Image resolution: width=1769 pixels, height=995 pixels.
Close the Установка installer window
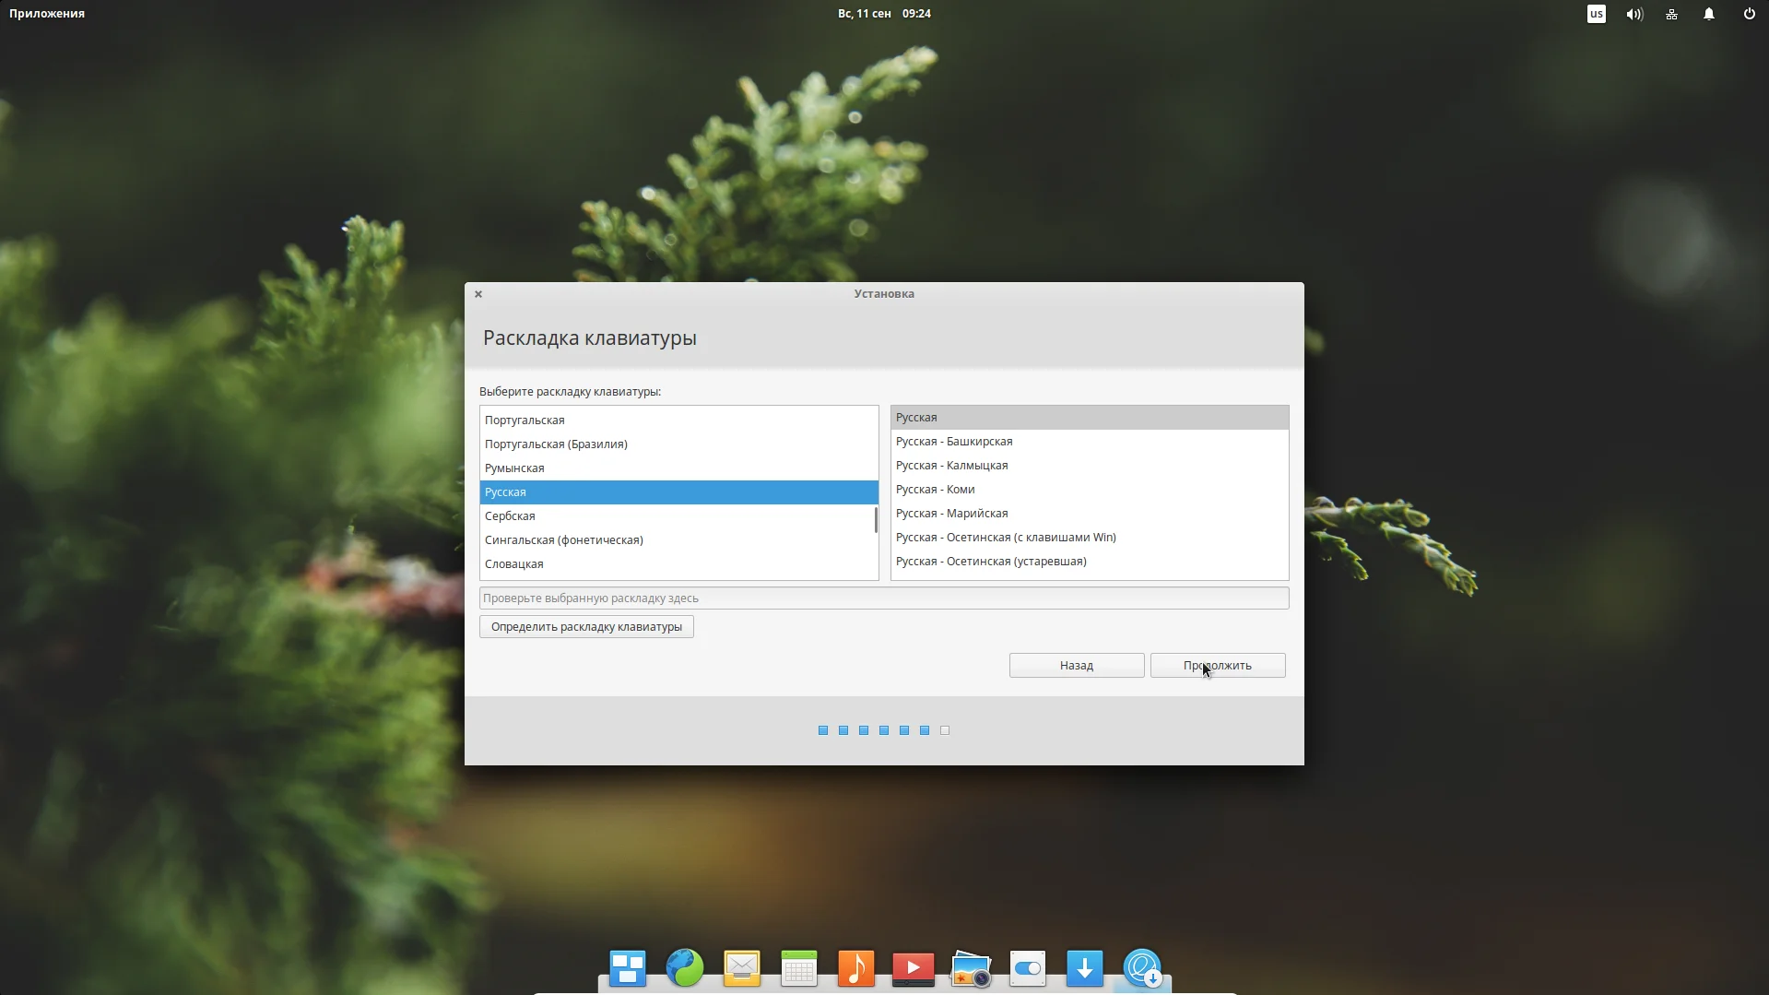coord(478,294)
